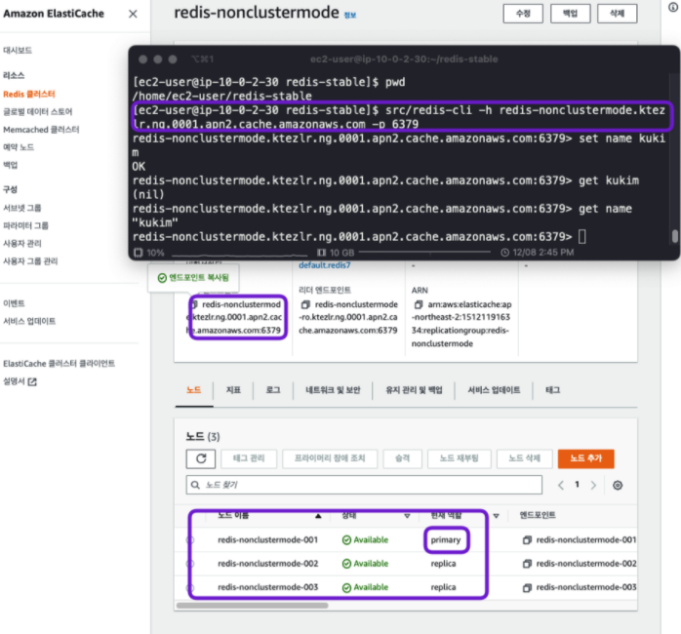Image resolution: width=681 pixels, height=634 pixels.
Task: Open the 네트워크 및 보안 tab
Action: pos(333,390)
